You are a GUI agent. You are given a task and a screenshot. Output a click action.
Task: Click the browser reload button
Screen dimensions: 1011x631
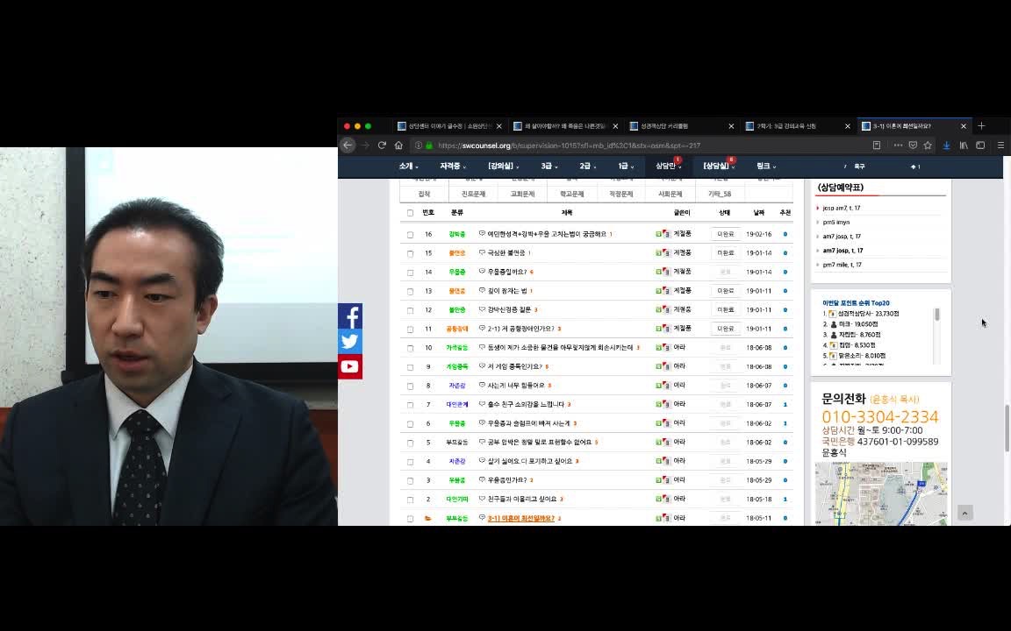[x=382, y=145]
